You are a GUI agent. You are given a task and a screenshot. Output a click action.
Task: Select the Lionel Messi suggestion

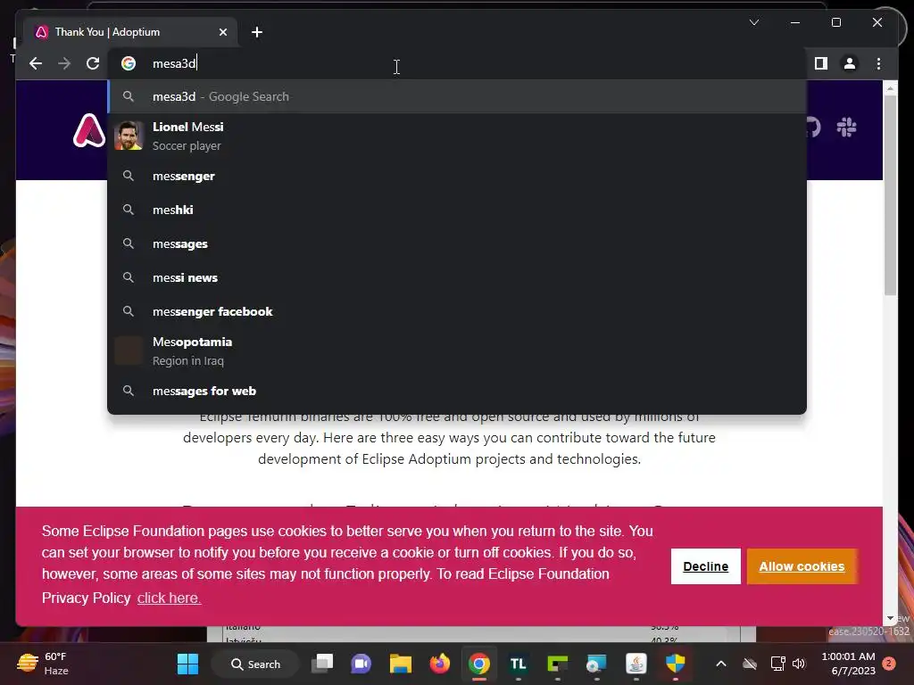pyautogui.click(x=457, y=136)
